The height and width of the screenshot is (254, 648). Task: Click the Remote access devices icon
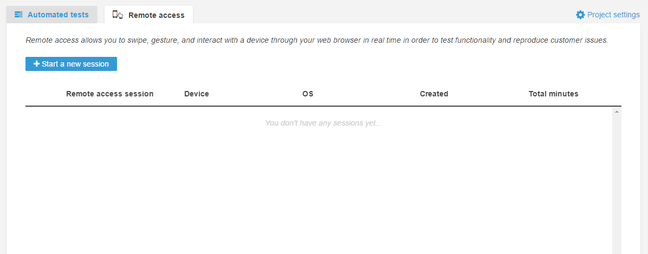(118, 15)
